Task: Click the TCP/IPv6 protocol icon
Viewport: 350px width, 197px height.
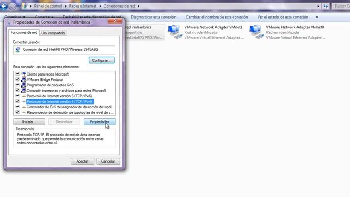Action: [24, 96]
